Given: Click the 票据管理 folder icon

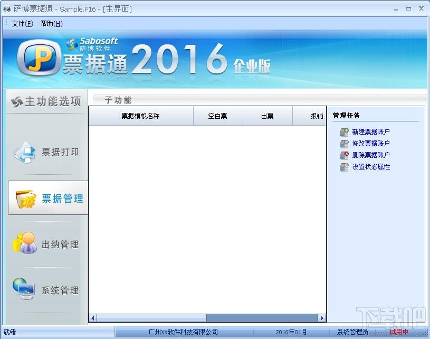Looking at the screenshot, I should pos(26,199).
